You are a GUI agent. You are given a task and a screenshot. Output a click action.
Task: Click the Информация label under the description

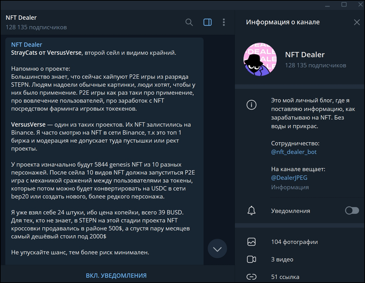(x=290, y=187)
